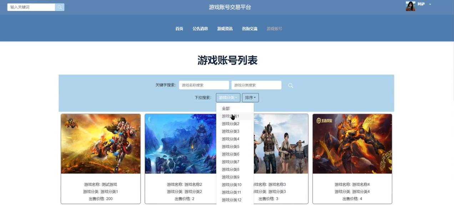Choose 游戏分类3 in dropdown list
The height and width of the screenshot is (205, 454).
pyautogui.click(x=235, y=131)
